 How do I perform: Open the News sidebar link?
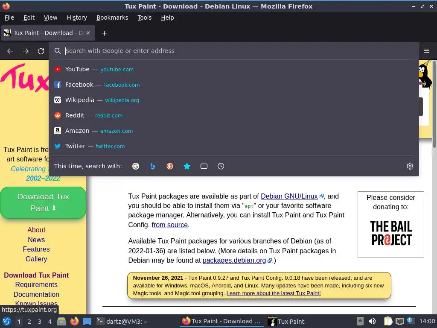click(x=36, y=240)
